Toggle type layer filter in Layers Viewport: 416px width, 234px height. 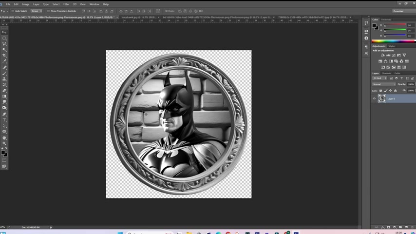point(402,78)
